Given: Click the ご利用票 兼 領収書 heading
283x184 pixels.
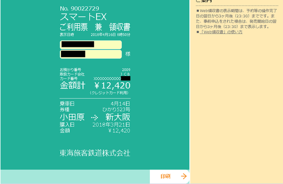Looking at the screenshot, I should [x=95, y=27].
